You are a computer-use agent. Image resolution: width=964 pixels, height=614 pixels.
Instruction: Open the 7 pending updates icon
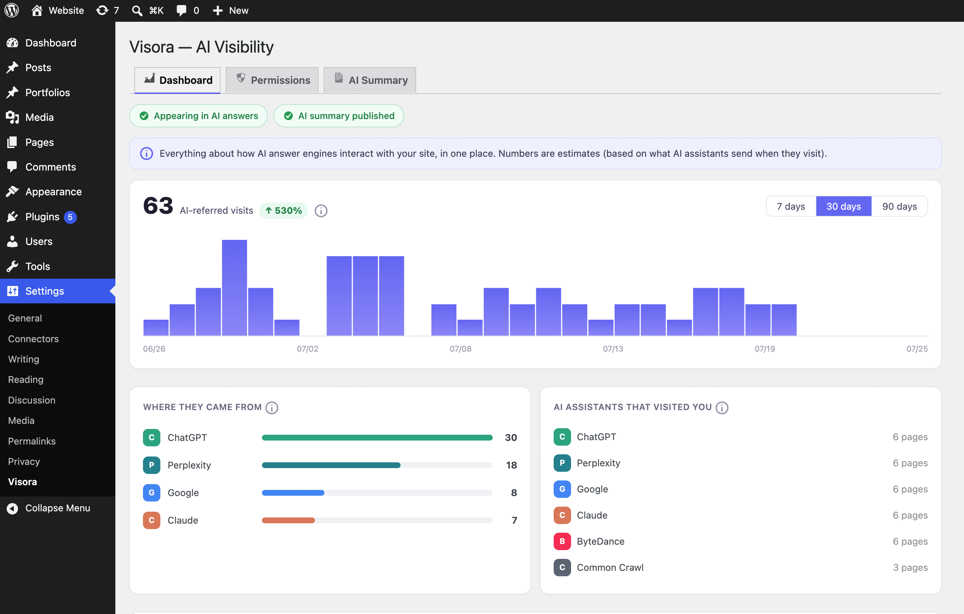pos(108,11)
